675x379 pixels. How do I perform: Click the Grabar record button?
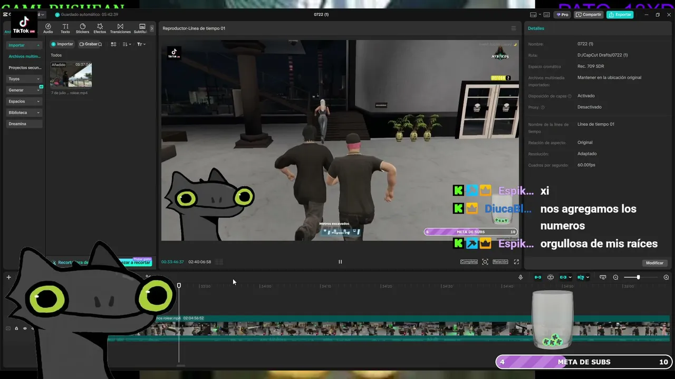(88, 44)
